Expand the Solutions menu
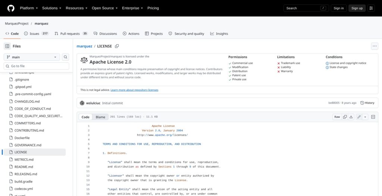 point(51,8)
